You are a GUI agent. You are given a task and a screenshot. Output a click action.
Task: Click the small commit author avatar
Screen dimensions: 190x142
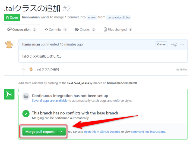[x=31, y=69]
